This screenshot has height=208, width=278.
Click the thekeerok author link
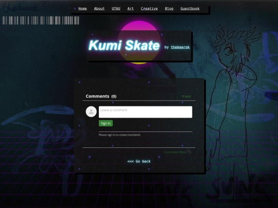pyautogui.click(x=180, y=47)
